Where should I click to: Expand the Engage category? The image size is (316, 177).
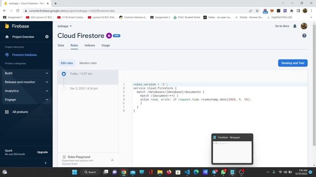click(26, 100)
